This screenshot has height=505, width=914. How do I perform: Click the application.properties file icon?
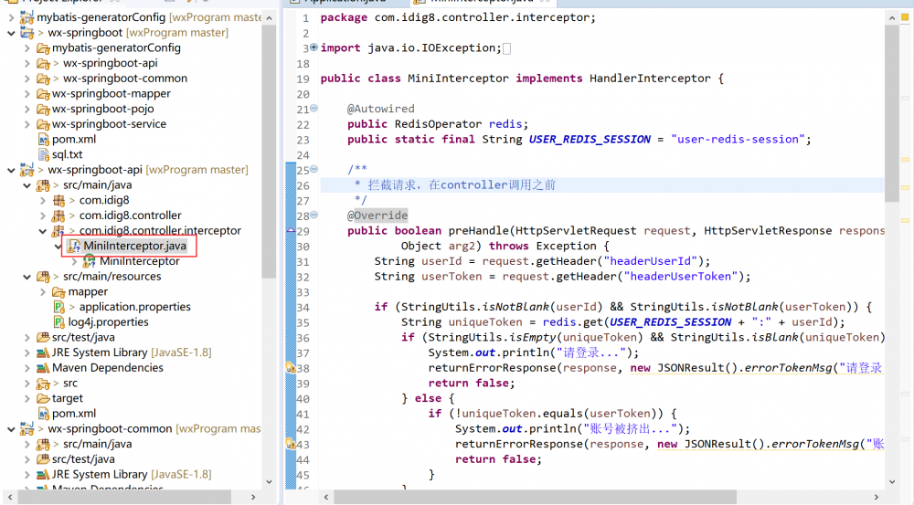coord(58,306)
